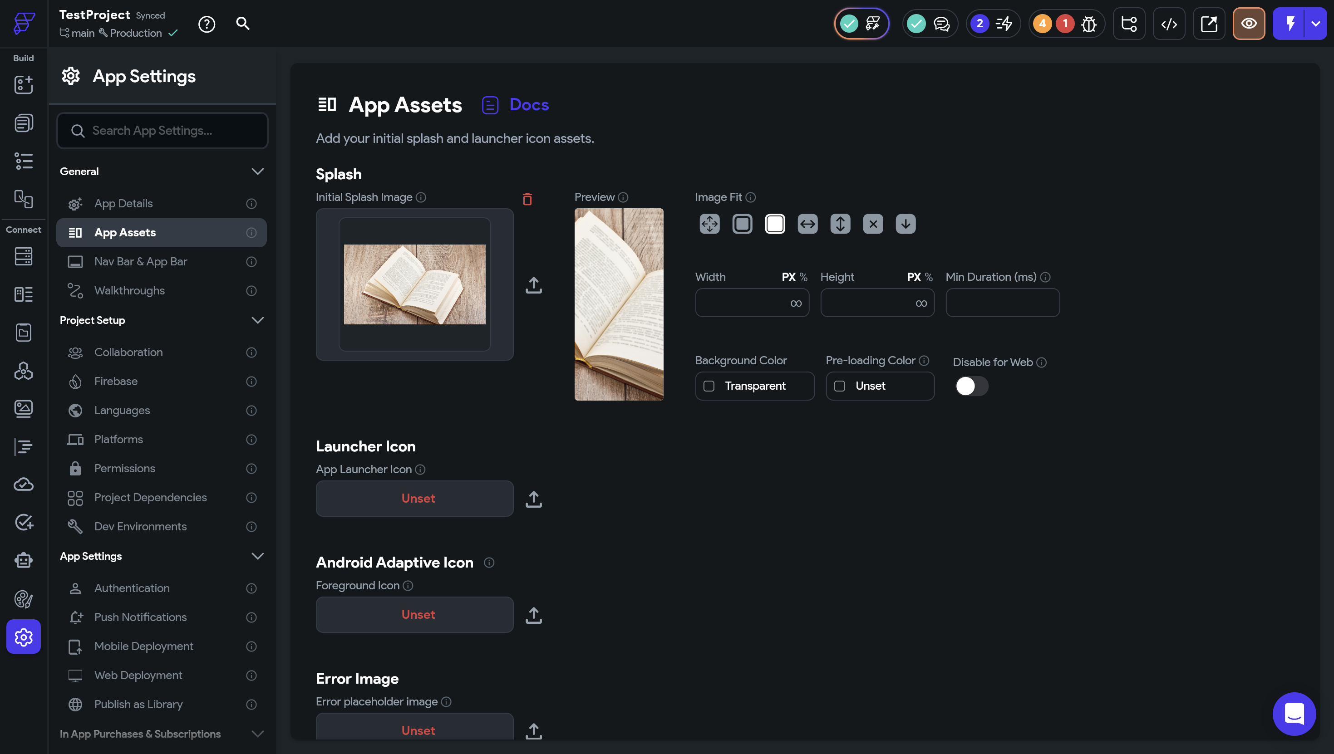The height and width of the screenshot is (754, 1334).
Task: Collapse the Project Setup section
Action: (257, 320)
